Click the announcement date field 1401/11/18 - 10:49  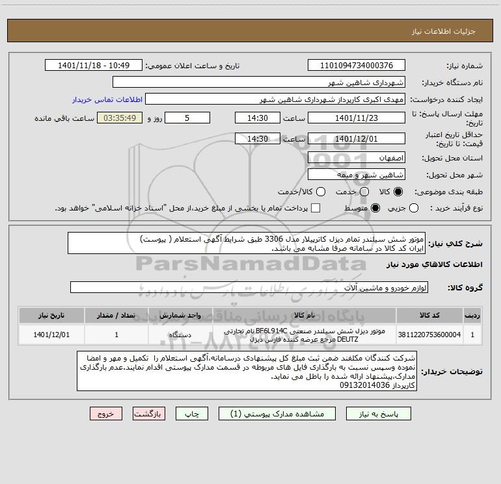tap(94, 65)
